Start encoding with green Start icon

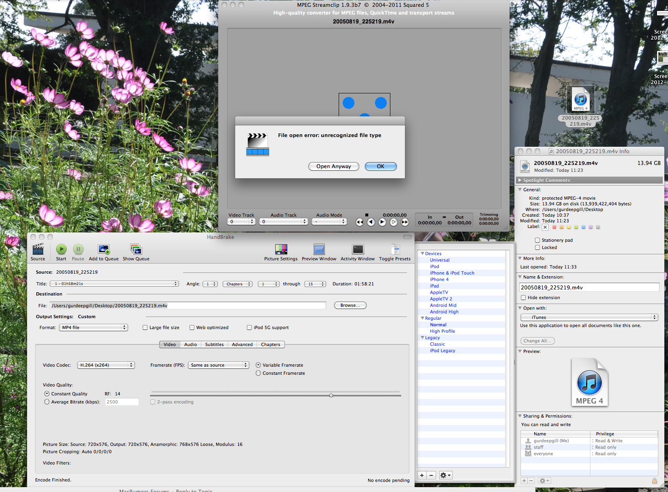point(61,249)
